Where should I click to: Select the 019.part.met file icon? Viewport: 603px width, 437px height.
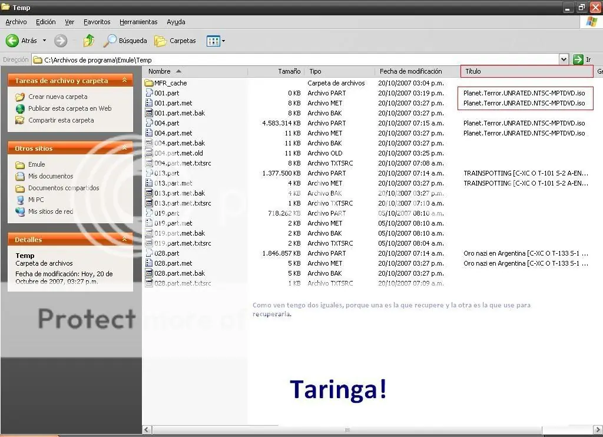click(149, 223)
